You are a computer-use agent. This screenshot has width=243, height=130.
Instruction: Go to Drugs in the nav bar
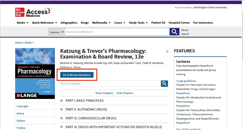85,23
